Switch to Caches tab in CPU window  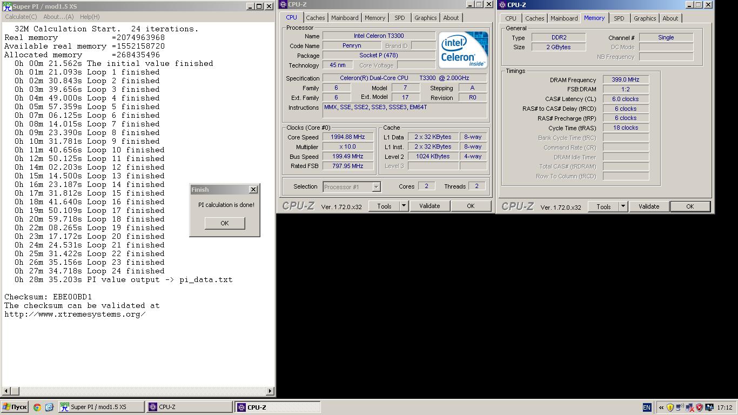(x=316, y=18)
